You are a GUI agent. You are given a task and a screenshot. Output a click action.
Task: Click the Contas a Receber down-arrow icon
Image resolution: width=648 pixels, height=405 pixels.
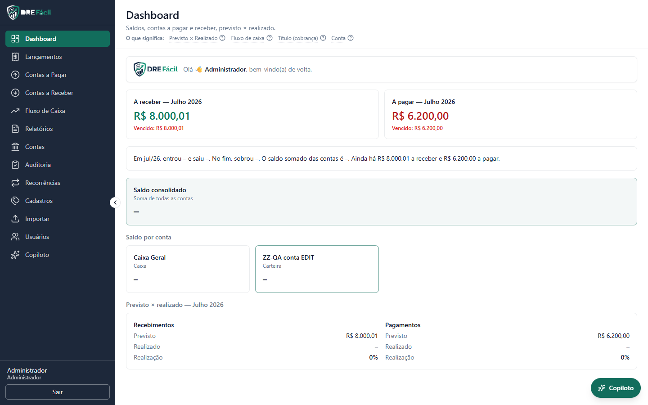(x=15, y=93)
